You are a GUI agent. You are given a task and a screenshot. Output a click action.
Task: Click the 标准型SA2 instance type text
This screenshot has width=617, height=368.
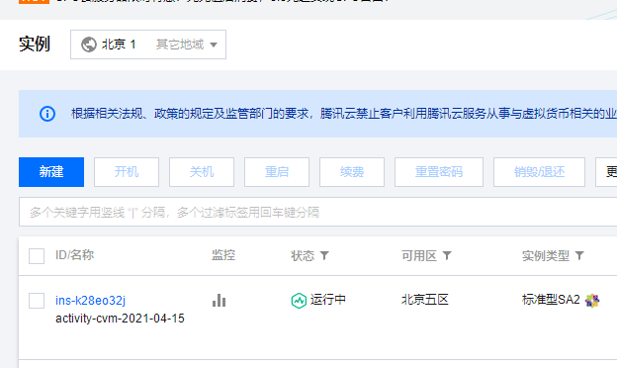[551, 300]
